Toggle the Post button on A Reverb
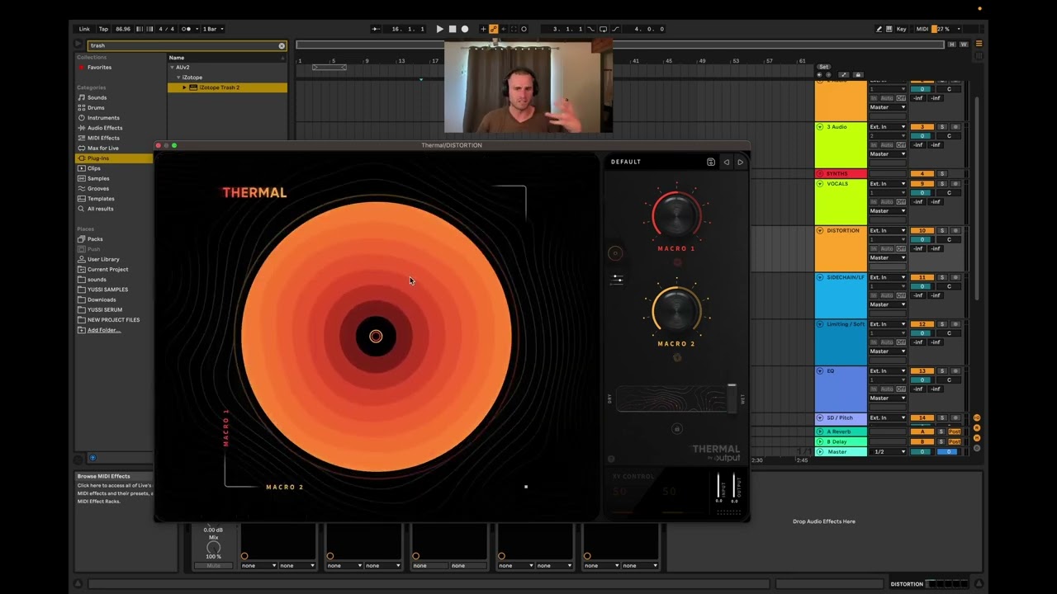Viewport: 1057px width, 594px height. (955, 431)
